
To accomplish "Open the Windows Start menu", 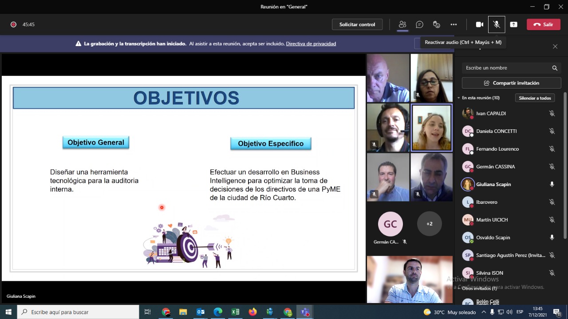I will click(x=8, y=312).
